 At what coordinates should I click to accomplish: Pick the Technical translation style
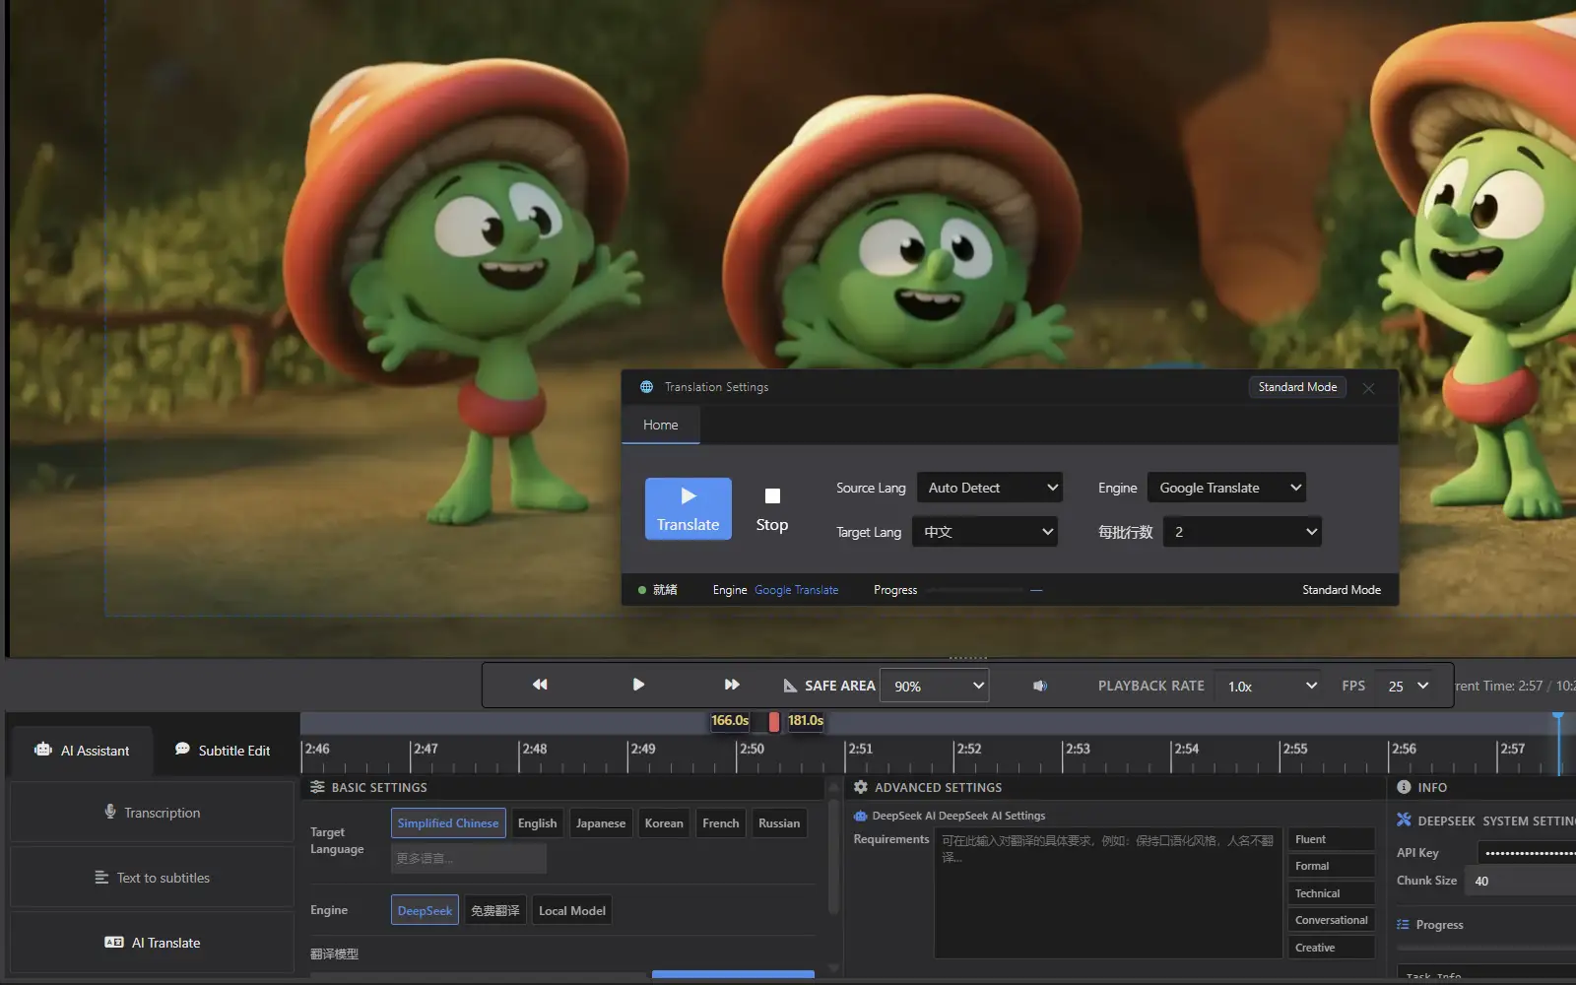tap(1332, 893)
